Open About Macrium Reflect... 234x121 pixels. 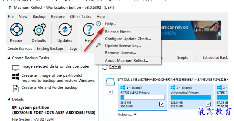pos(128,60)
